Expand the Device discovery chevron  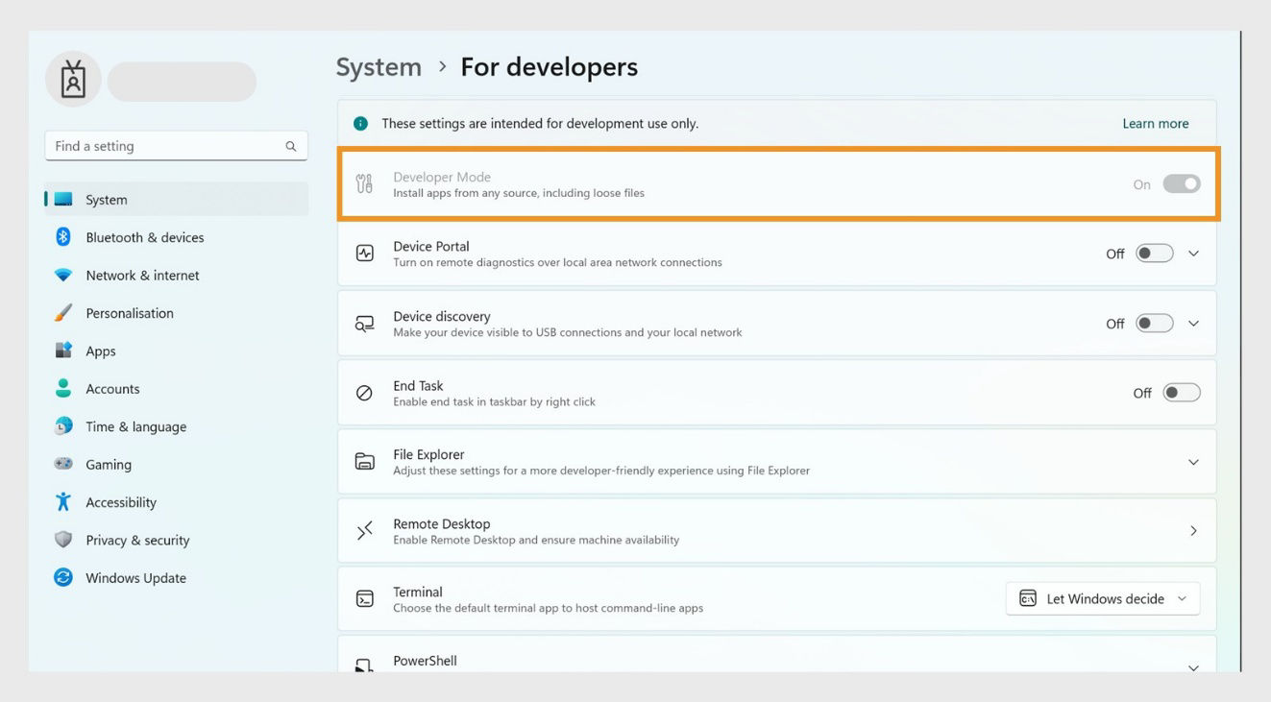(1194, 324)
